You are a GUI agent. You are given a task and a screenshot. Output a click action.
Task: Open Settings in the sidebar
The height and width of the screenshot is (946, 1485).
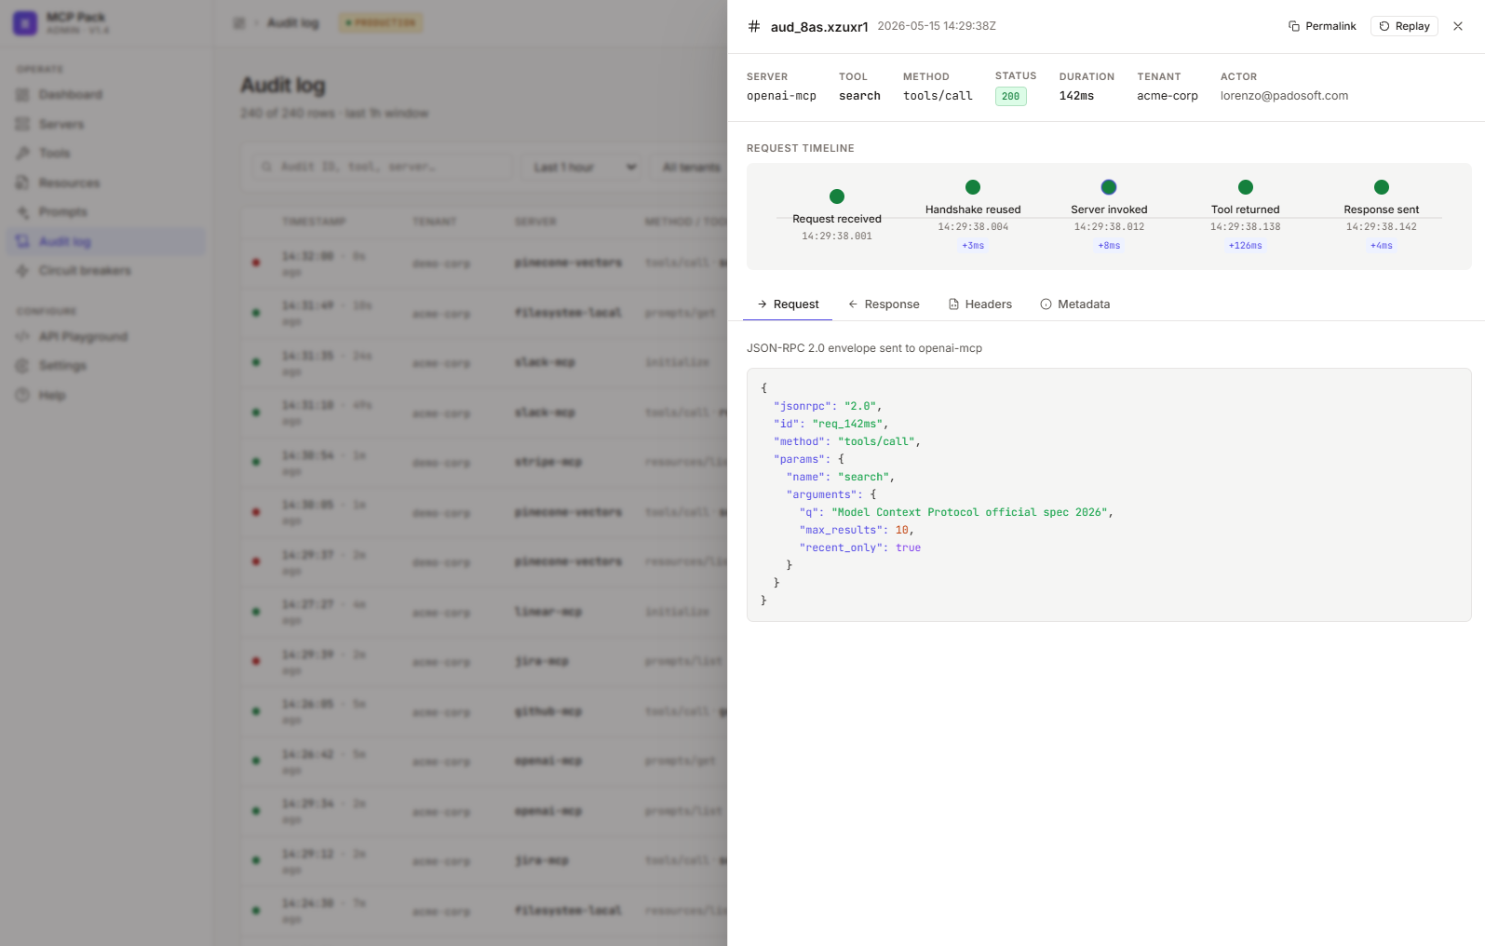[x=105, y=365]
